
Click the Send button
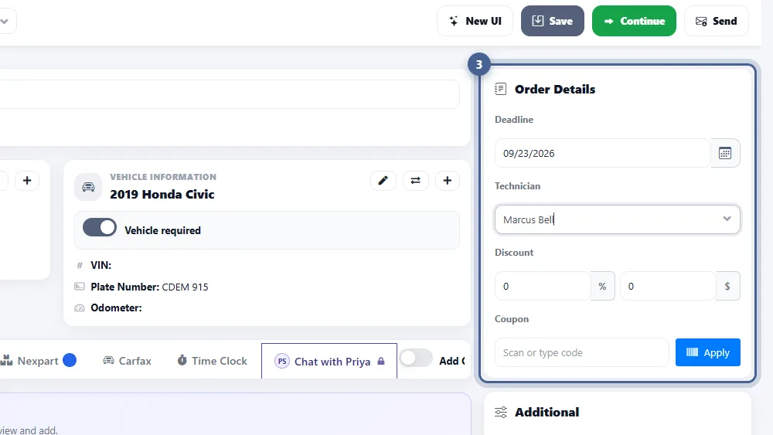(717, 21)
